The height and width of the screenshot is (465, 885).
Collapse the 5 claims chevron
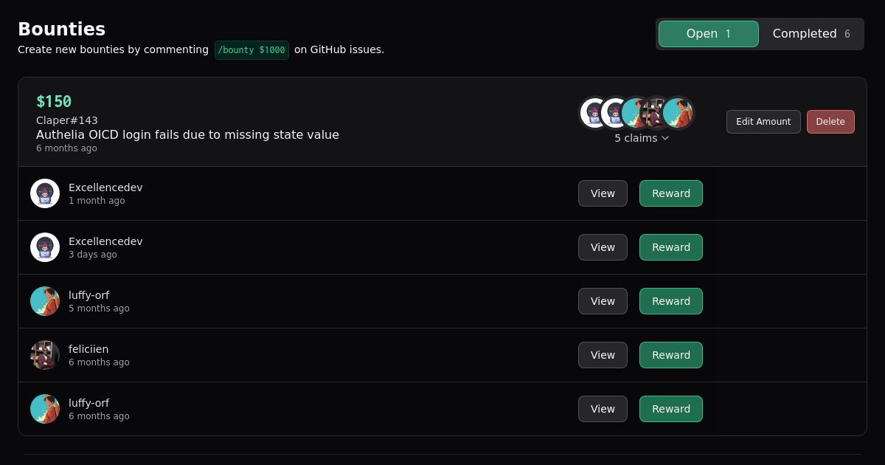[x=665, y=138]
